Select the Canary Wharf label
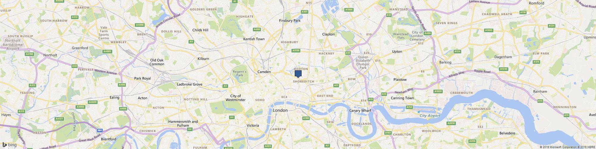 [x=360, y=111]
